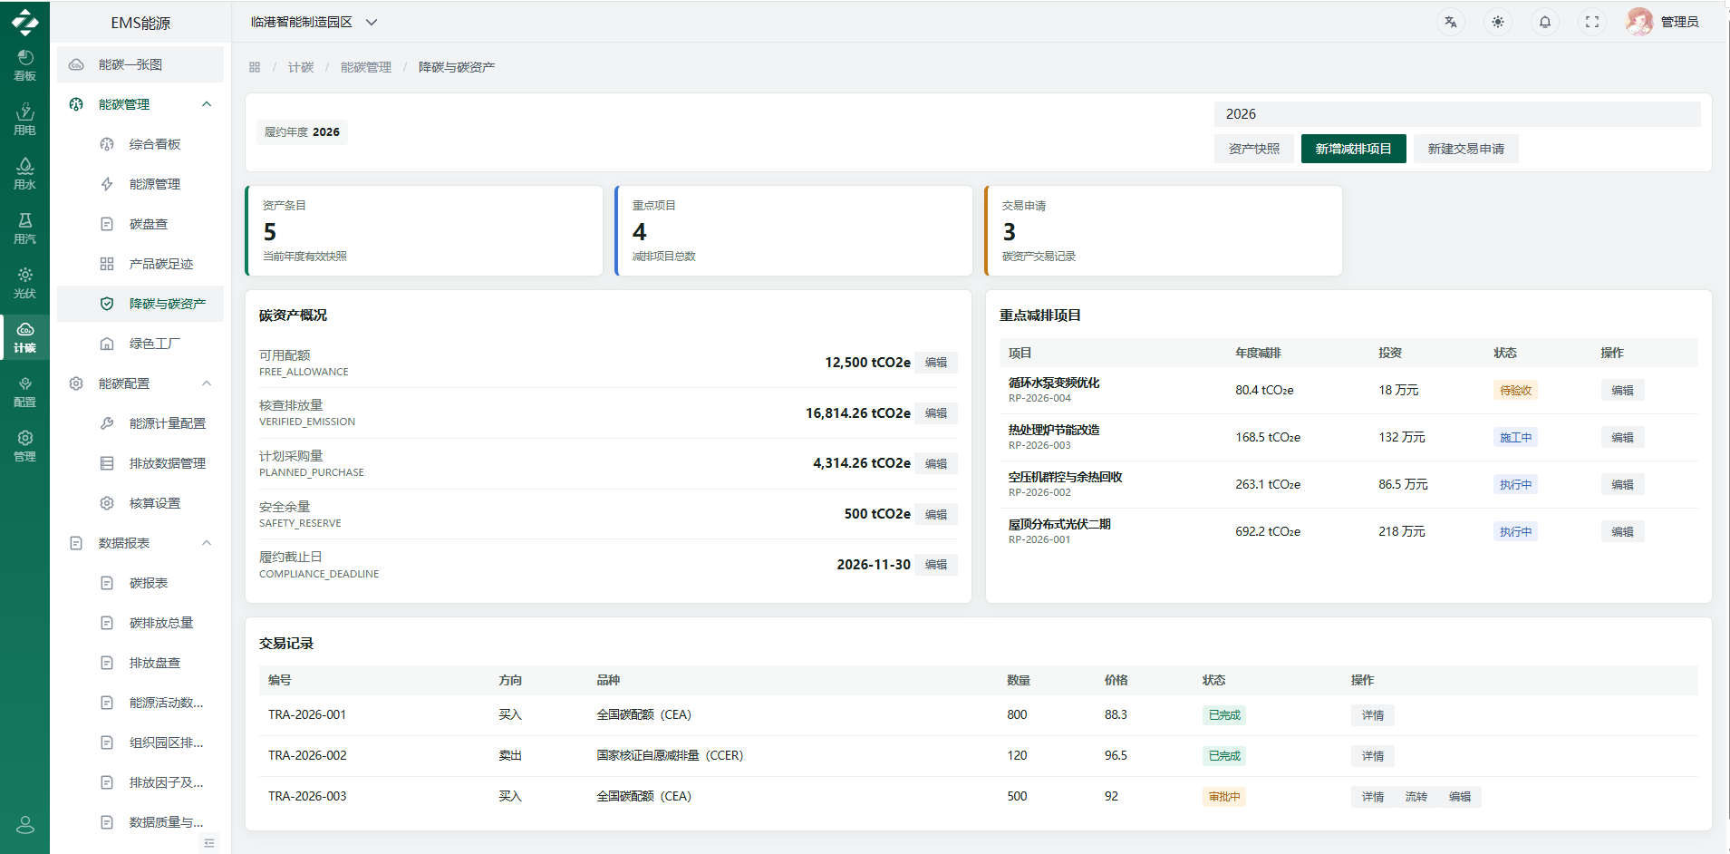Viewport: 1730px width, 854px height.
Task: Edit the 屋顶分布式光伏二期 project
Action: (1622, 532)
